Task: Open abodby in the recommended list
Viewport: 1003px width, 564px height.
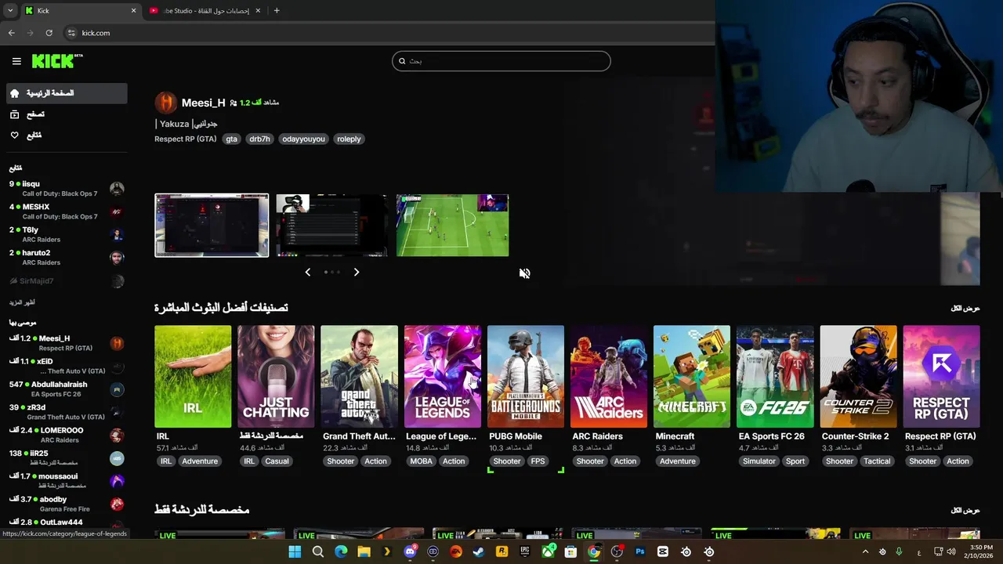Action: [67, 504]
